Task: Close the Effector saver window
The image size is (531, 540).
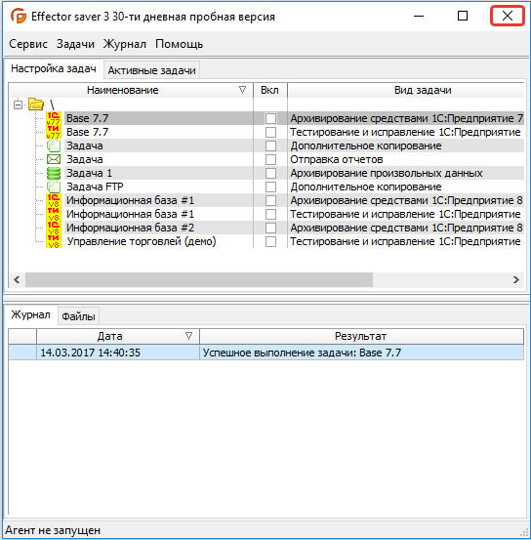Action: click(x=508, y=16)
